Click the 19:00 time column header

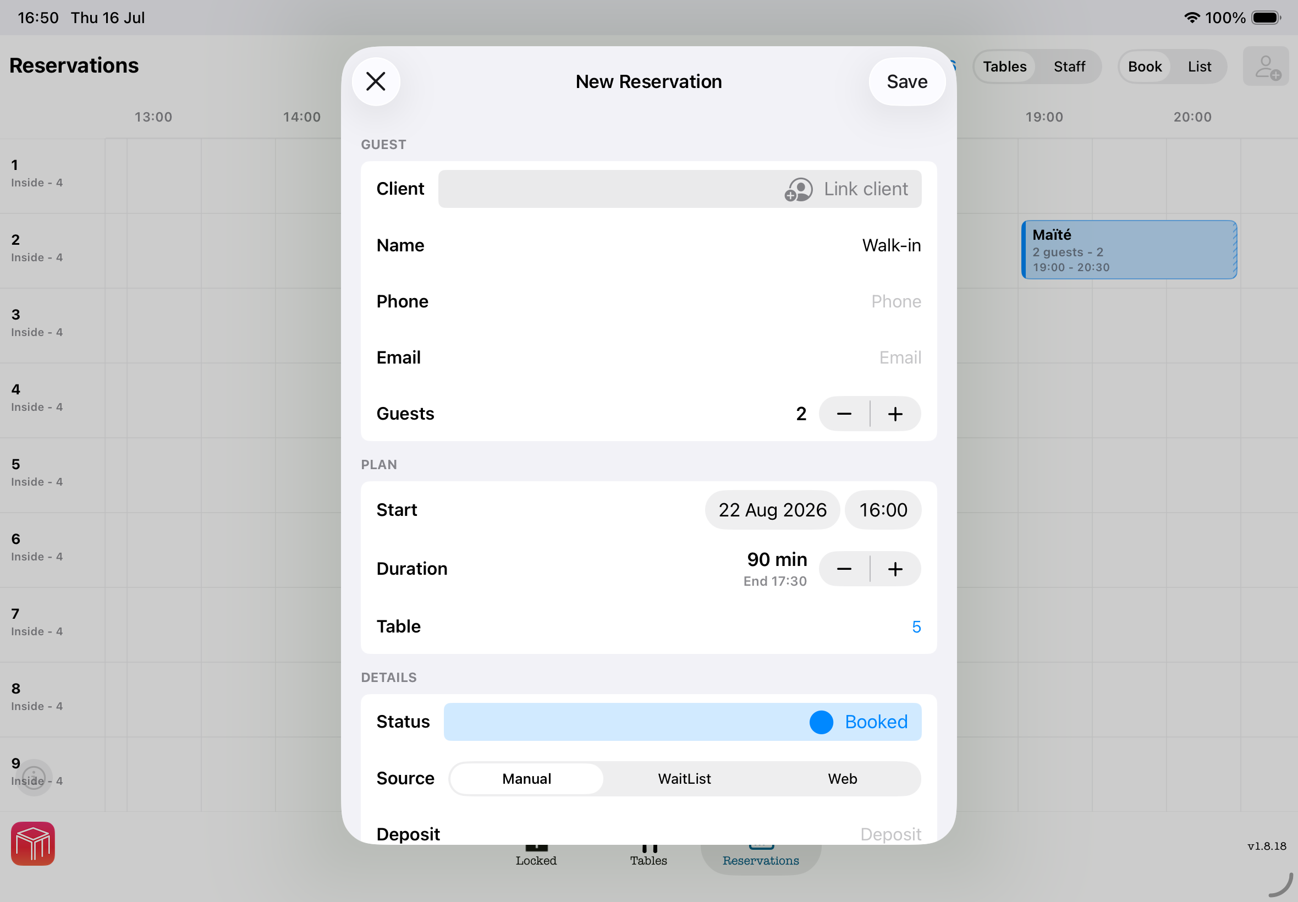[x=1044, y=117]
